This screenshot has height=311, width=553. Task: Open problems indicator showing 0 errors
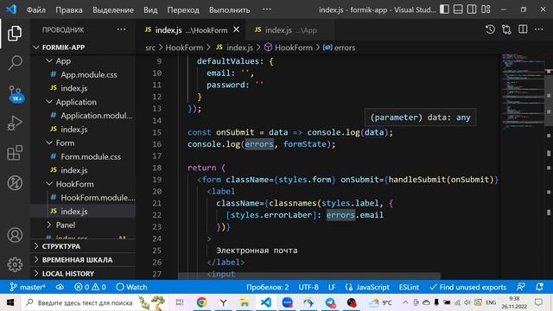(x=90, y=287)
